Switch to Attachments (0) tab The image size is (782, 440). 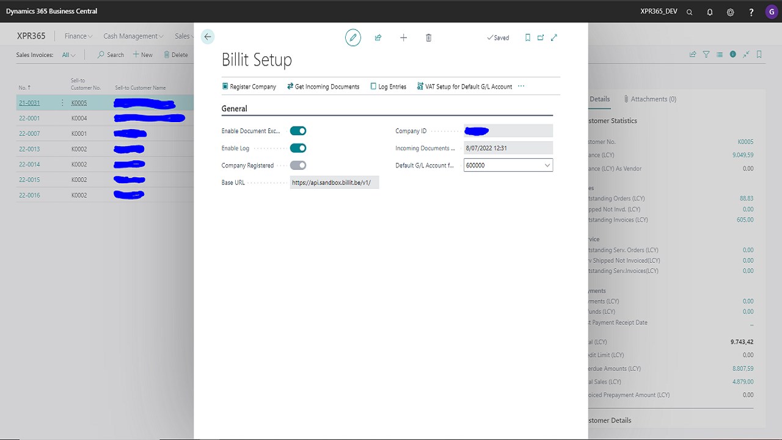[650, 99]
